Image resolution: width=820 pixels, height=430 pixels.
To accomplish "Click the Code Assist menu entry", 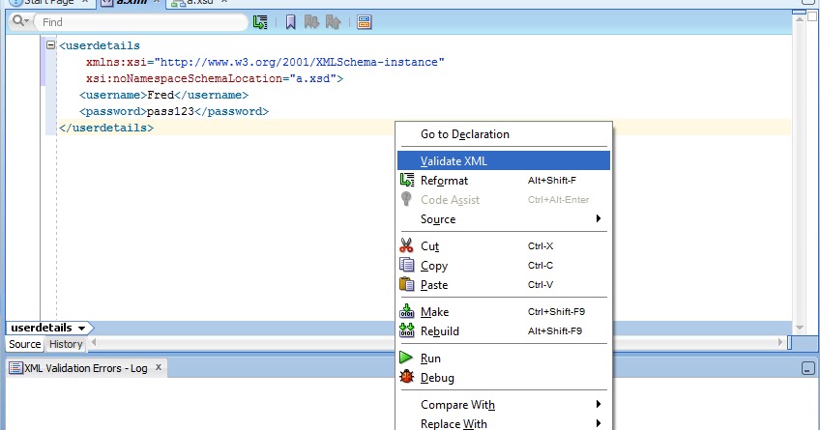I will (504, 200).
